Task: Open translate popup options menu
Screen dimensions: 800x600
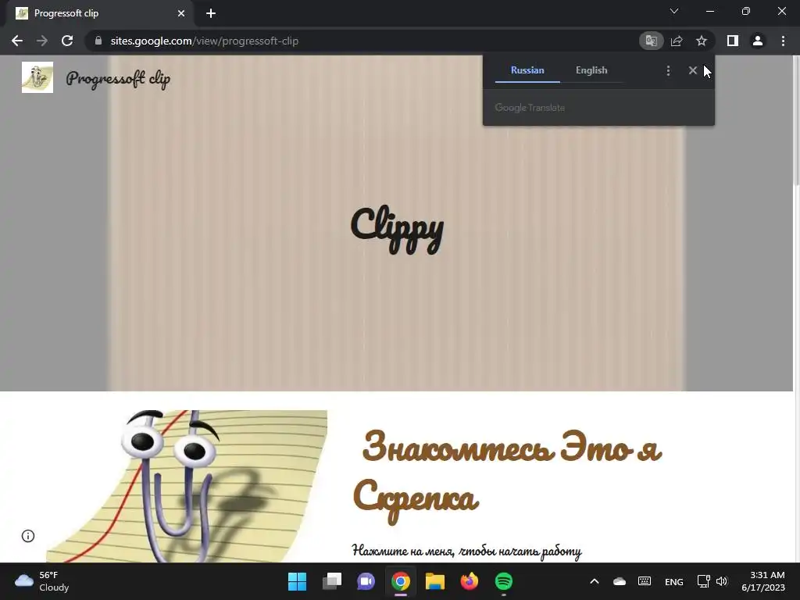Action: click(x=669, y=70)
